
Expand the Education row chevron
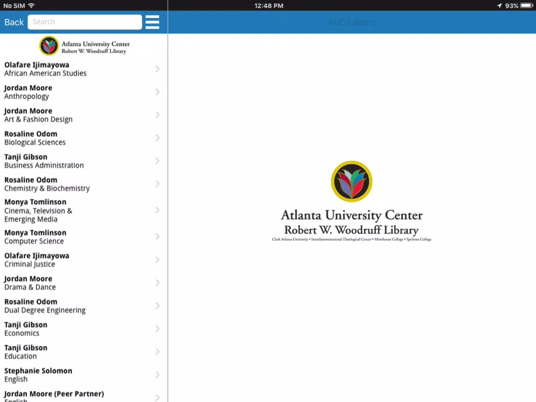[x=157, y=352]
